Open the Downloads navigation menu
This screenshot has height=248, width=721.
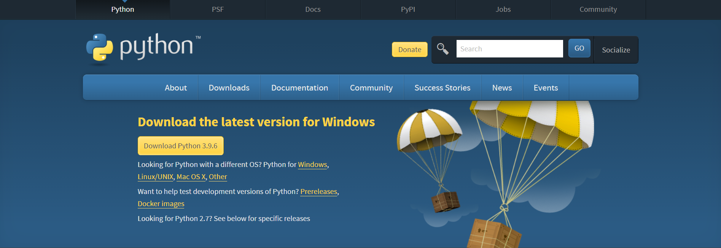pos(229,87)
